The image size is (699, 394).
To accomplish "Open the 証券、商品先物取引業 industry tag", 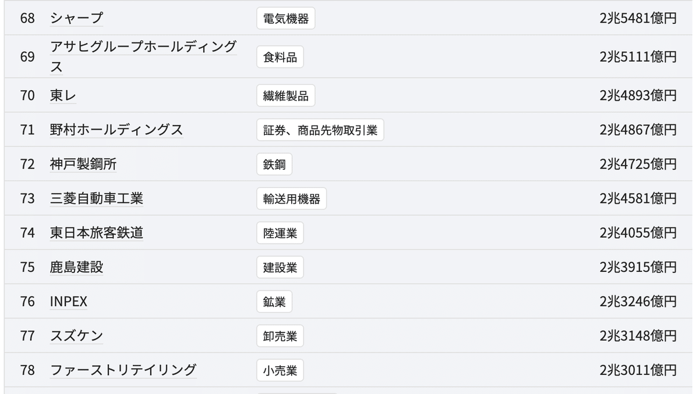I will coord(320,130).
